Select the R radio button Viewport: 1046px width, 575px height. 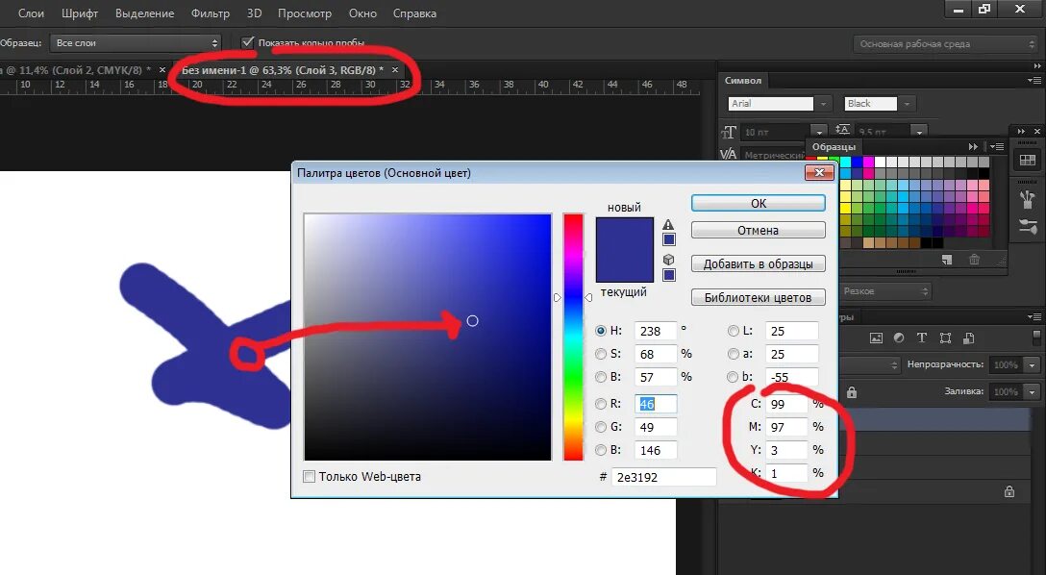601,404
